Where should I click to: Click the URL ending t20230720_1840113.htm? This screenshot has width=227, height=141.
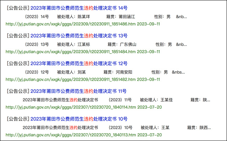click(71, 135)
